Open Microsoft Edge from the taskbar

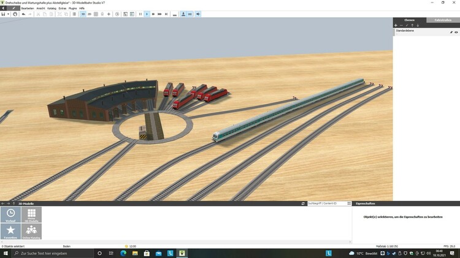(x=123, y=253)
